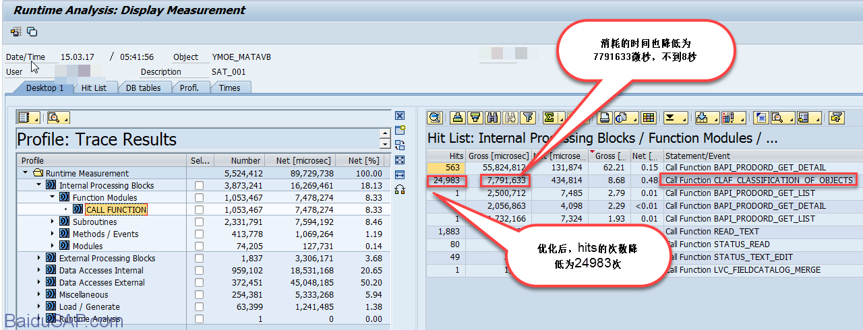
Task: Click the new tool icon with yellow star
Action: pyautogui.click(x=400, y=131)
